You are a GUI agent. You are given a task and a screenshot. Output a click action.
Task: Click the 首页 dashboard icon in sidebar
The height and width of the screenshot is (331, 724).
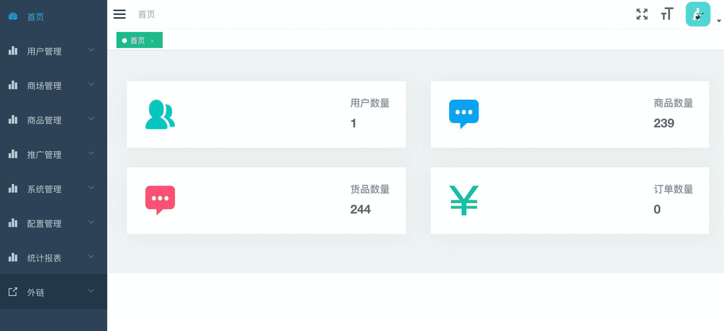tap(13, 16)
